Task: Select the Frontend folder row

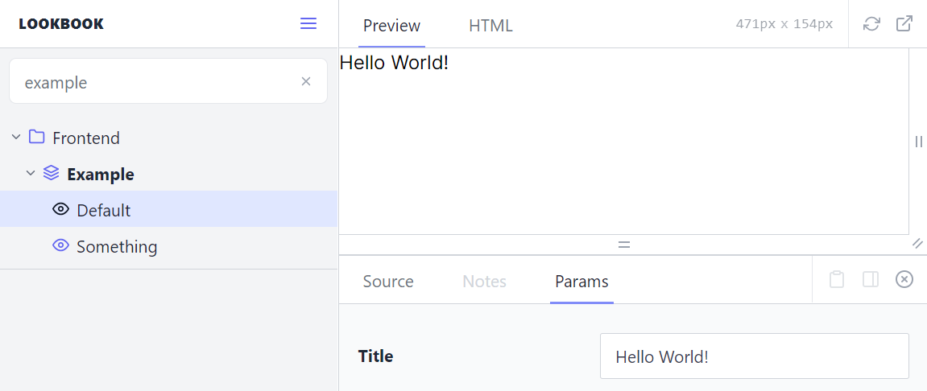Action: pos(168,138)
